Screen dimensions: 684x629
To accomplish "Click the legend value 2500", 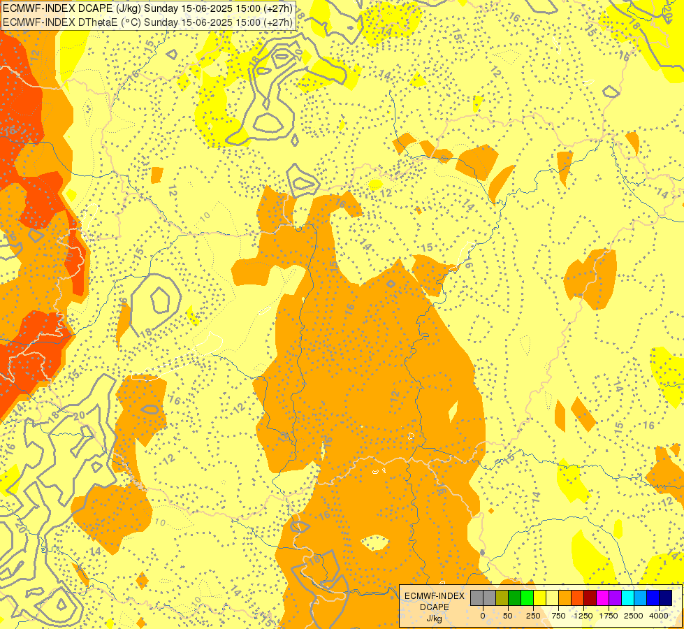I will click(634, 616).
